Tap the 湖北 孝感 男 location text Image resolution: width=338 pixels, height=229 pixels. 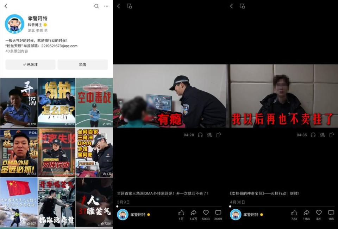38,31
